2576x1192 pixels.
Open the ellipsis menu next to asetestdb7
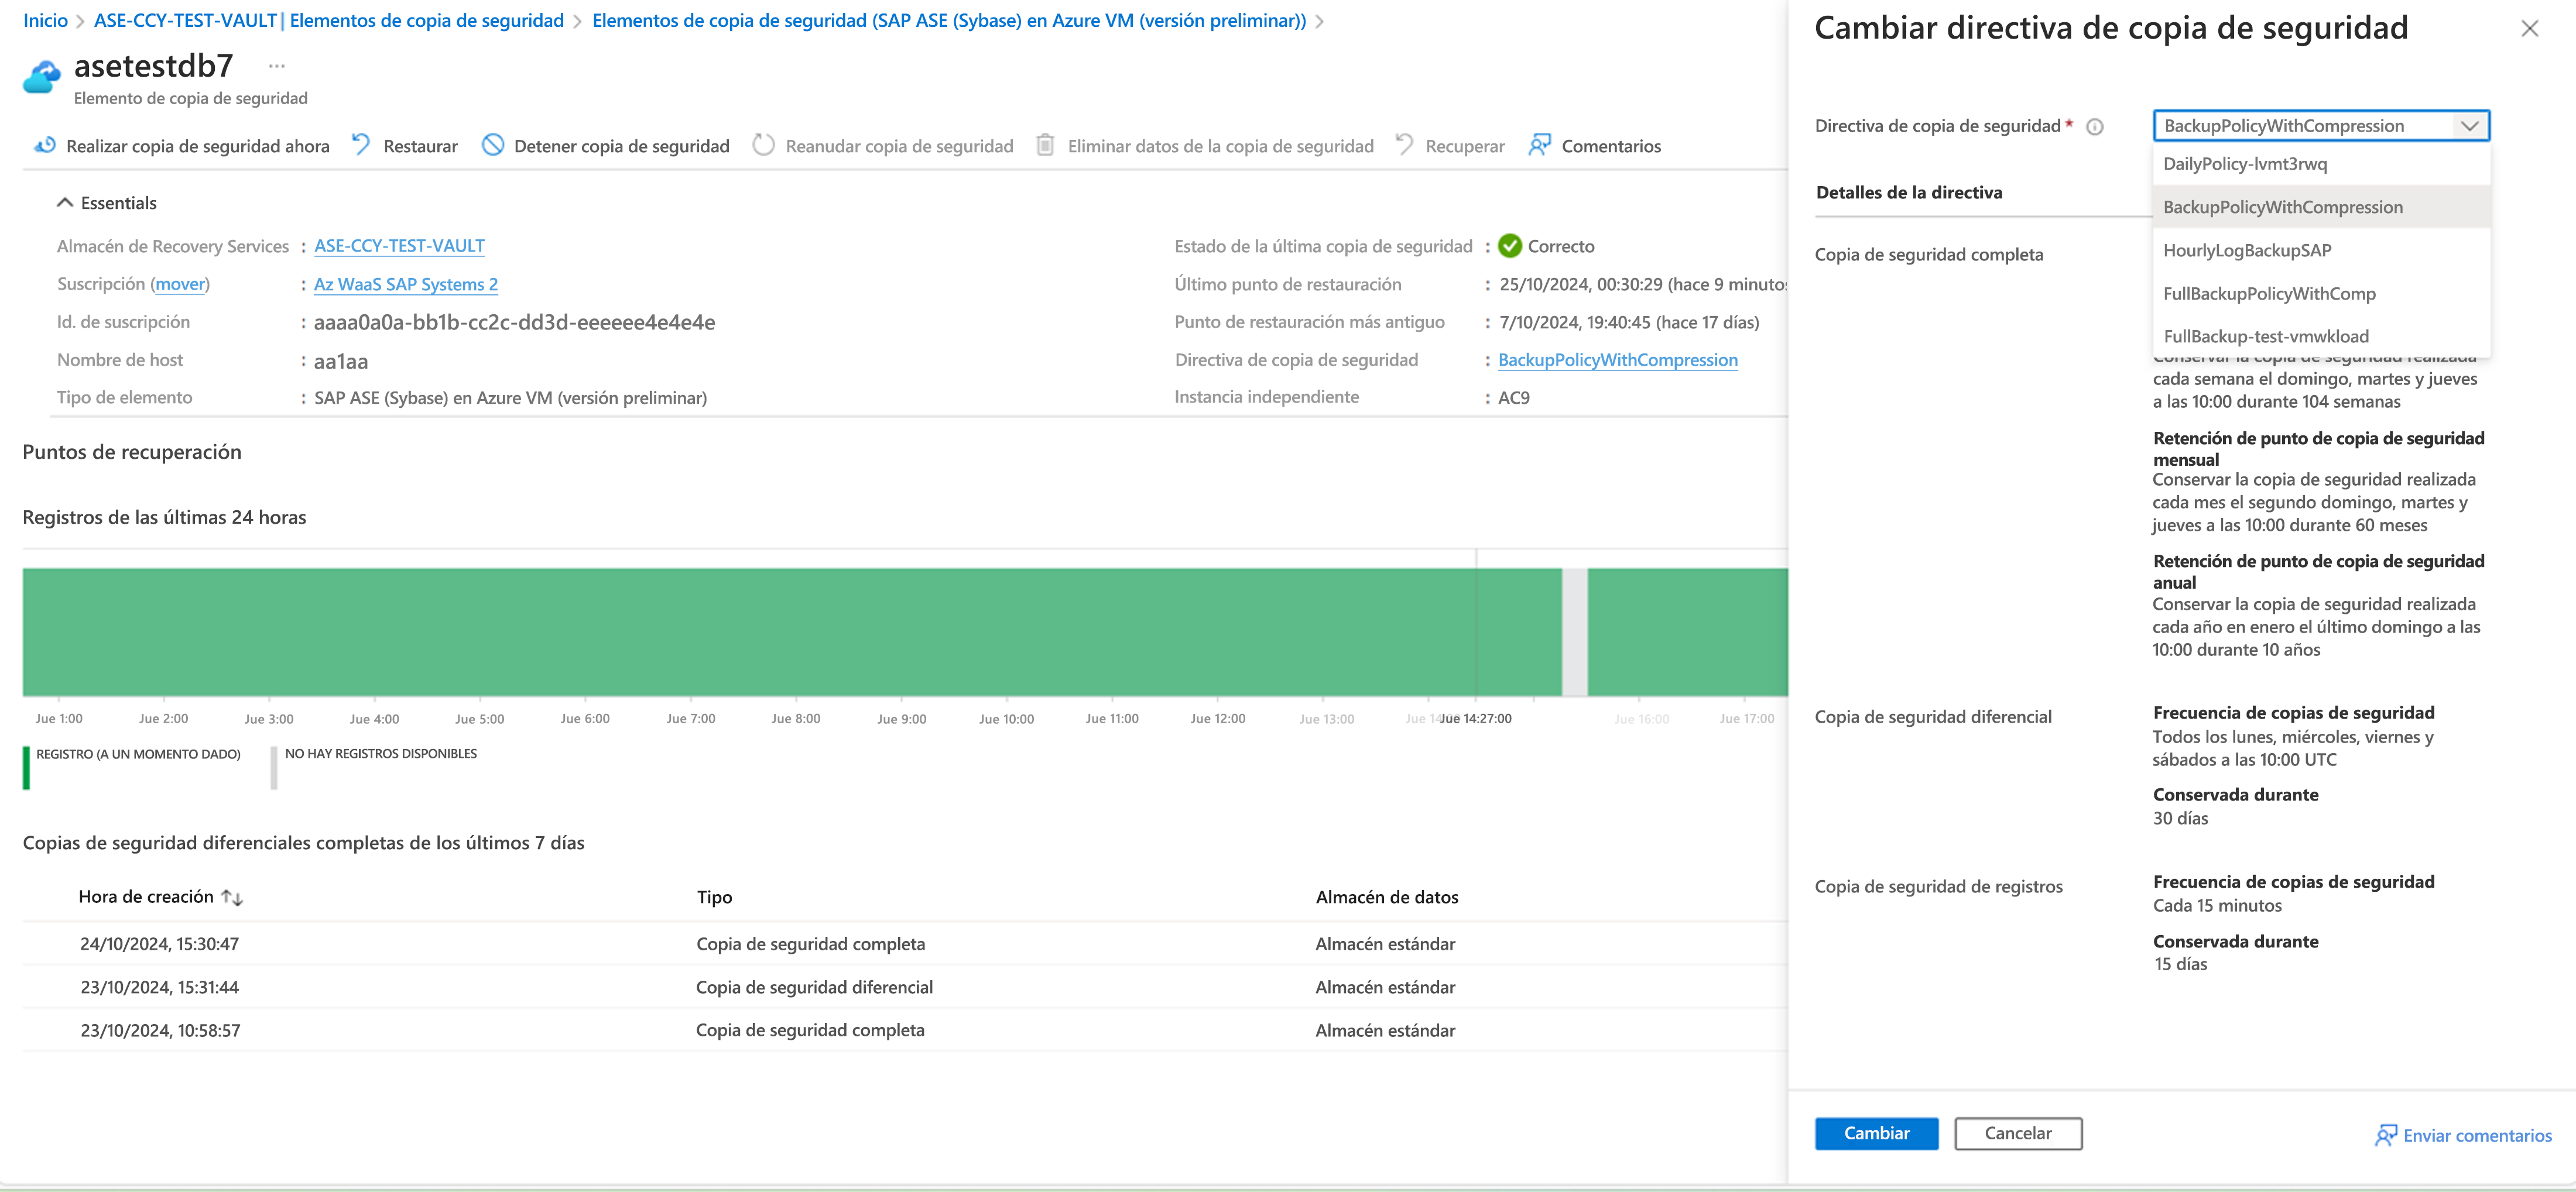tap(277, 67)
